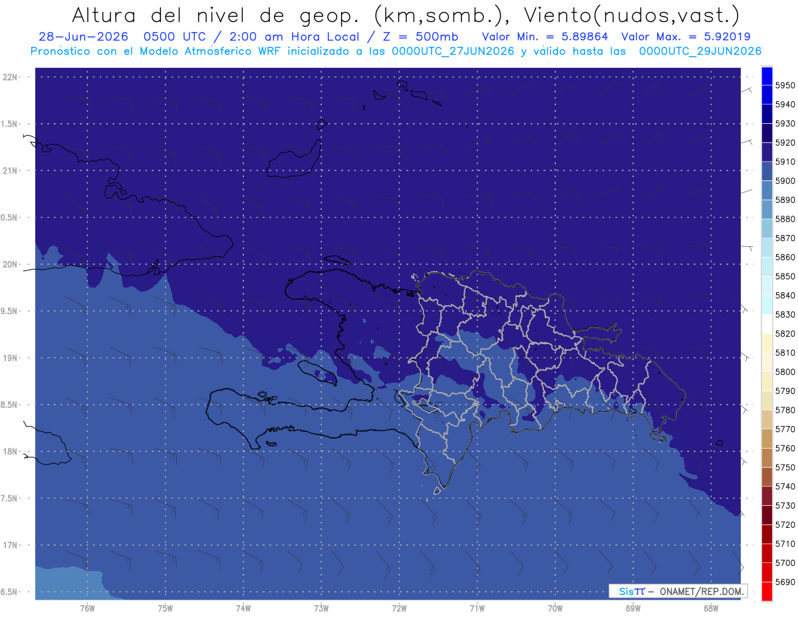Screen dimensions: 798x617
Task: Click the '73W' longitude label
Action: tap(321, 608)
